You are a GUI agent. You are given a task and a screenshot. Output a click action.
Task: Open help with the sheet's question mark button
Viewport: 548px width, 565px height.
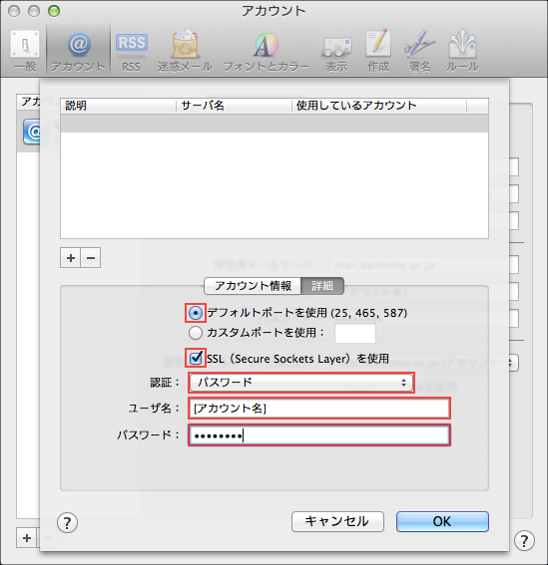pyautogui.click(x=67, y=522)
